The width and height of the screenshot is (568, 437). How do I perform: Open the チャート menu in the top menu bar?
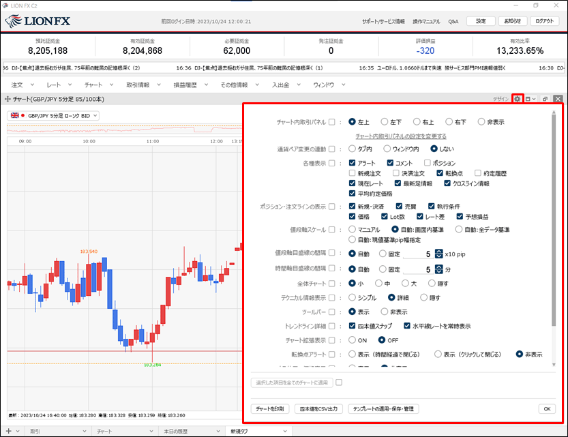pyautogui.click(x=99, y=85)
